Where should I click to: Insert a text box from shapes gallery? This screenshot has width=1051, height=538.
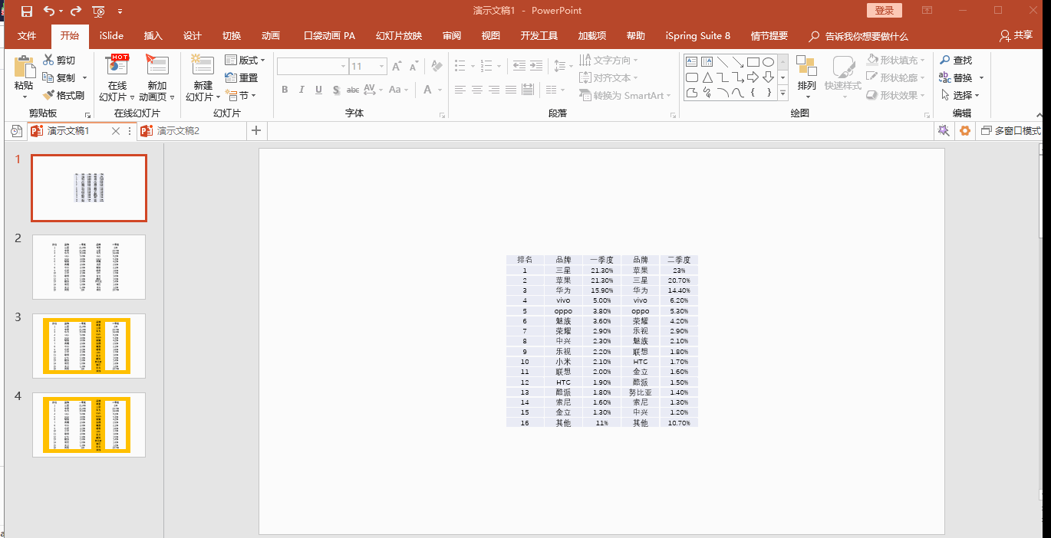point(691,62)
